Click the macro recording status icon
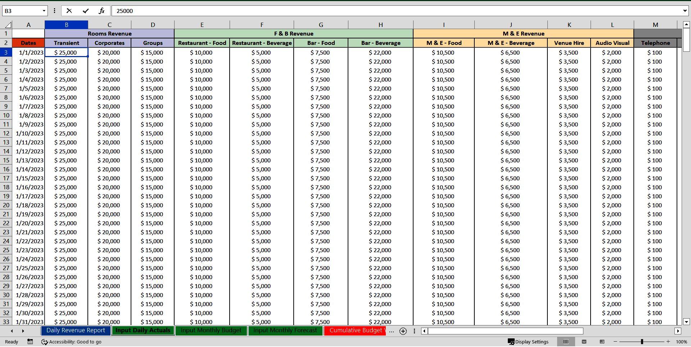Image resolution: width=691 pixels, height=347 pixels. [x=30, y=342]
